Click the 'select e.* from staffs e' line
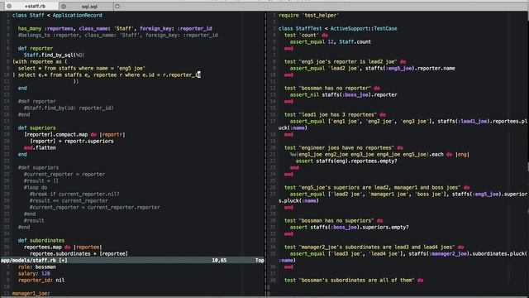529x298 pixels. 107,74
